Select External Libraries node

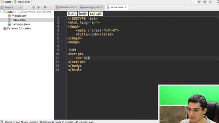pos(19,28)
